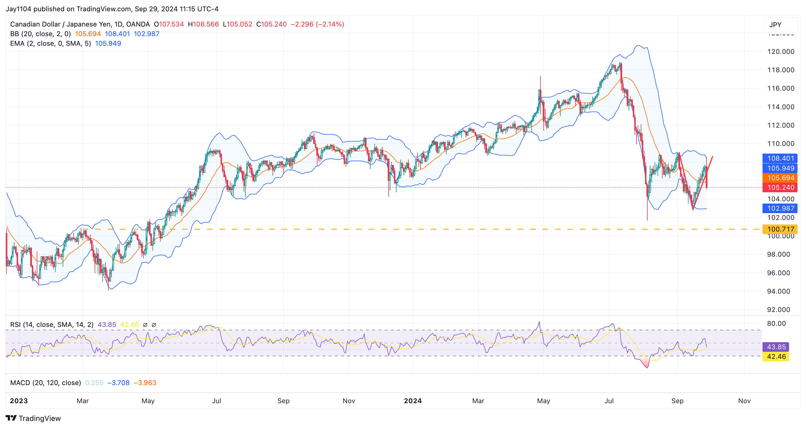Click the yellow 42.46 RSI average label
Image resolution: width=806 pixels, height=428 pixels.
coord(776,356)
